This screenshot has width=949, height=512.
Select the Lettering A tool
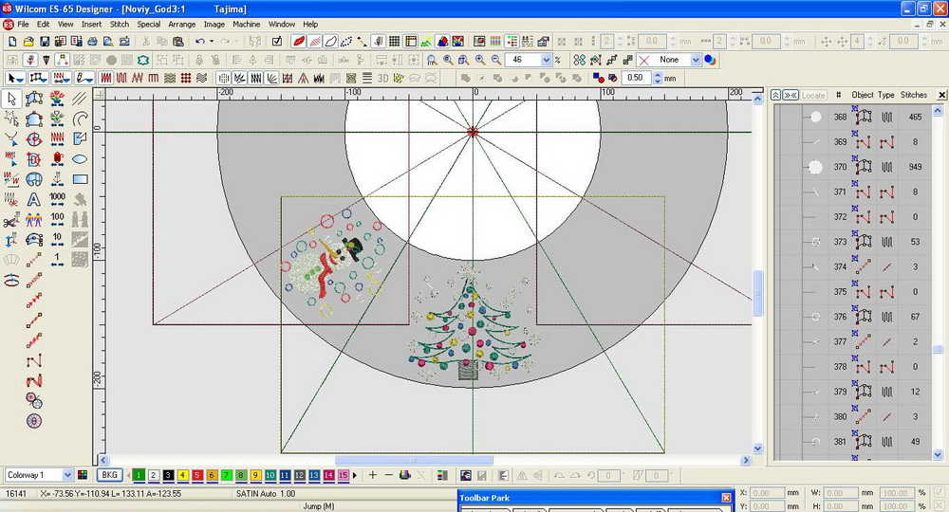(34, 199)
